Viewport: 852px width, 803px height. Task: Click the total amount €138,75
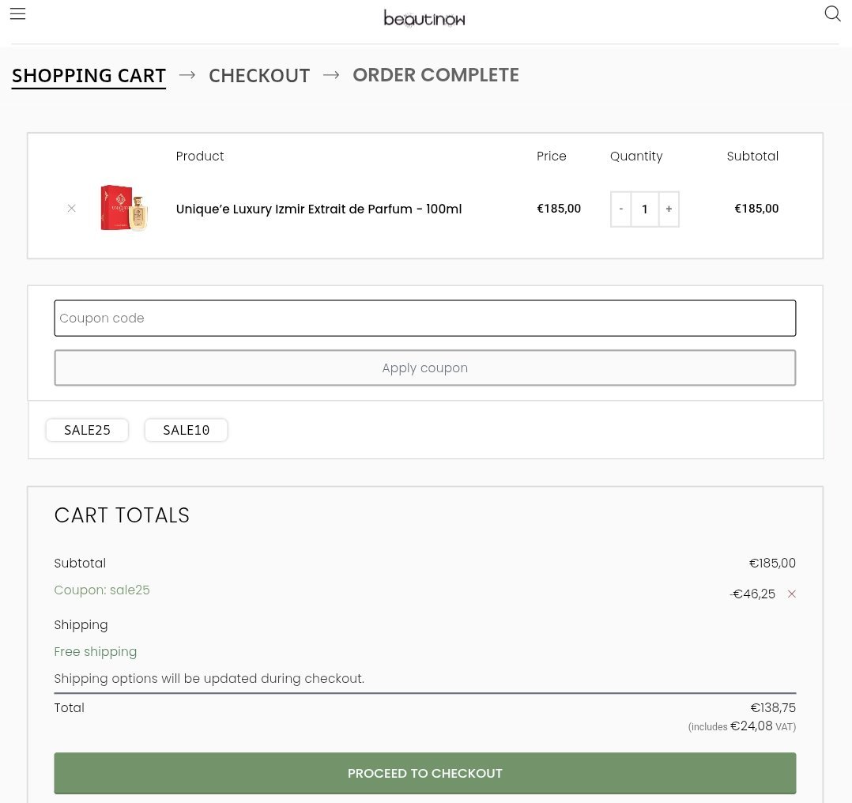pyautogui.click(x=773, y=707)
